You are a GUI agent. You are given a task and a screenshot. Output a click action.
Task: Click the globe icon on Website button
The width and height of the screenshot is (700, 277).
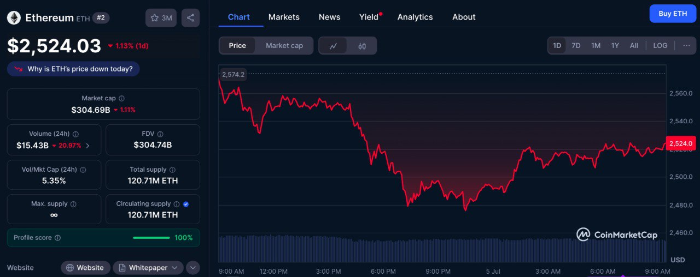[69, 268]
